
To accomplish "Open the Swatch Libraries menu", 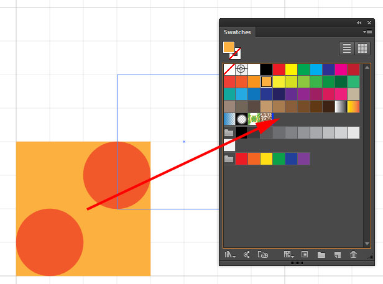I will [x=231, y=255].
